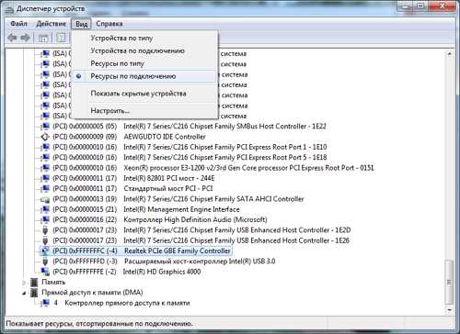Click the scrollbar down arrow
Viewport: 460px width, 334px height.
(449, 310)
